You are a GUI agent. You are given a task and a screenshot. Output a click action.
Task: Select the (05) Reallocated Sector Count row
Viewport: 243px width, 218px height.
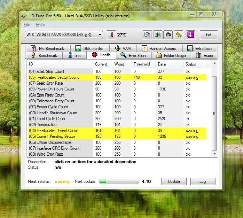coord(117,77)
